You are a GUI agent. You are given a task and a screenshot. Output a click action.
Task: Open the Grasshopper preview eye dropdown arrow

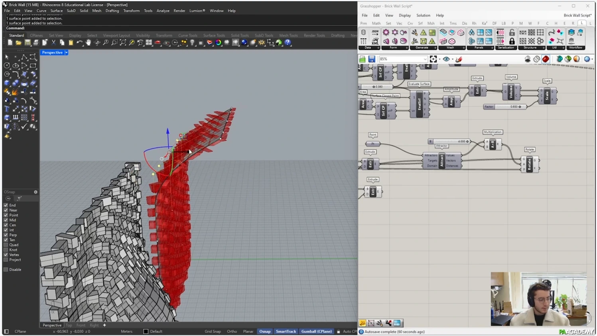point(452,59)
